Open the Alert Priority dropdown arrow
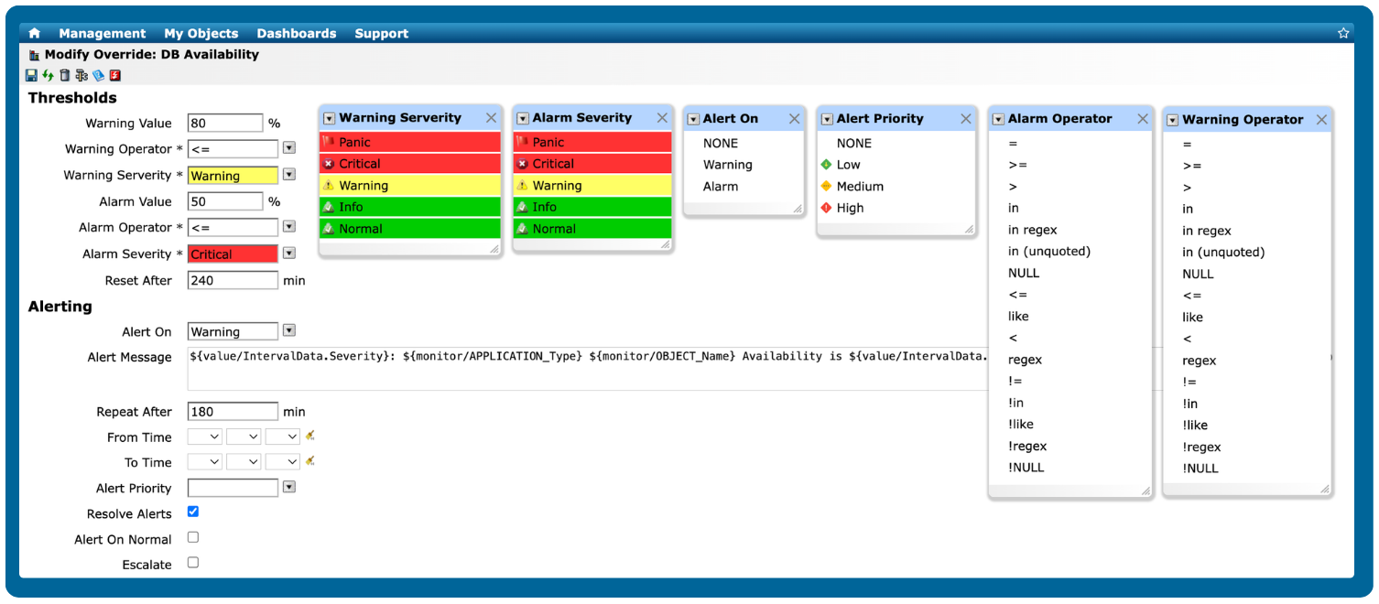 click(x=289, y=487)
